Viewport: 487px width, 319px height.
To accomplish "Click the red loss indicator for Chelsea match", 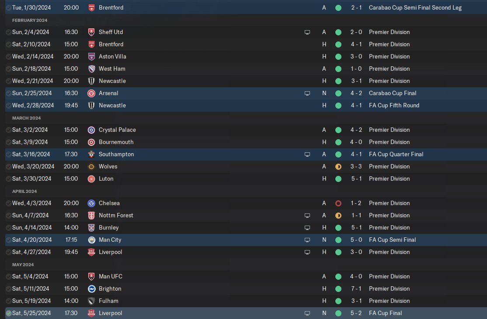I will [x=338, y=203].
